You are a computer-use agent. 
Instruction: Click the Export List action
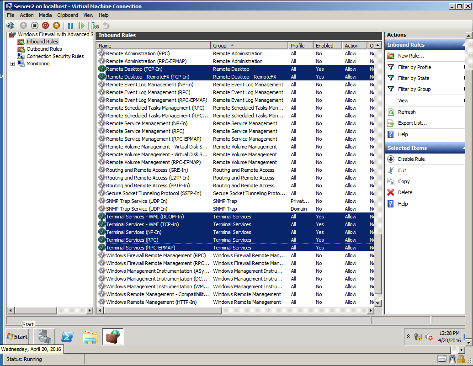pyautogui.click(x=412, y=123)
